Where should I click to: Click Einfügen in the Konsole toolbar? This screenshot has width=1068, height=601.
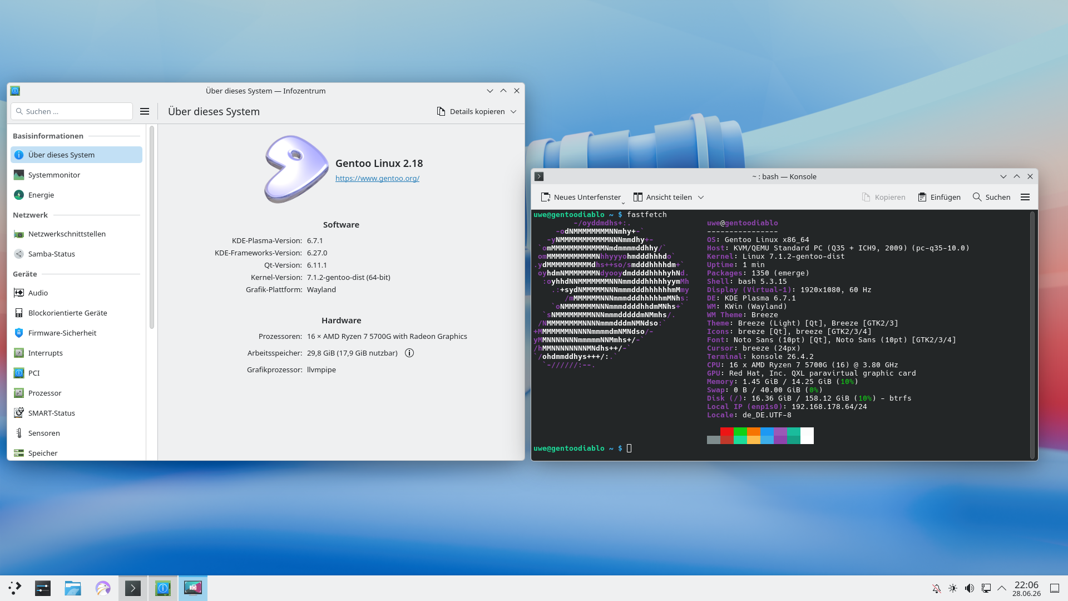coord(939,197)
